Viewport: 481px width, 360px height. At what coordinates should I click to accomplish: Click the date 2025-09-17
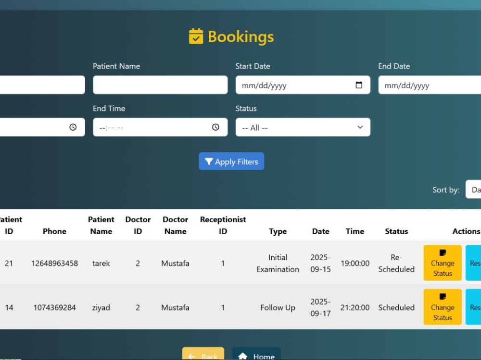(x=320, y=307)
